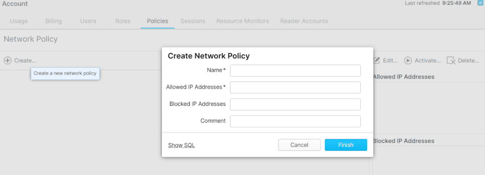Viewport: 485px width, 175px height.
Task: Cancel the Create Network Policy dialog
Action: tap(299, 145)
